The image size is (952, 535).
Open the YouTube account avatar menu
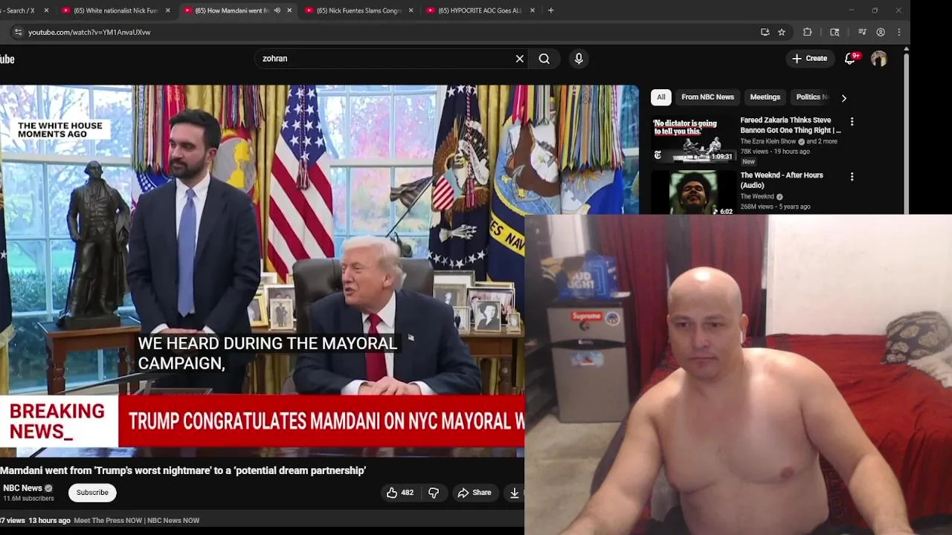tap(879, 59)
